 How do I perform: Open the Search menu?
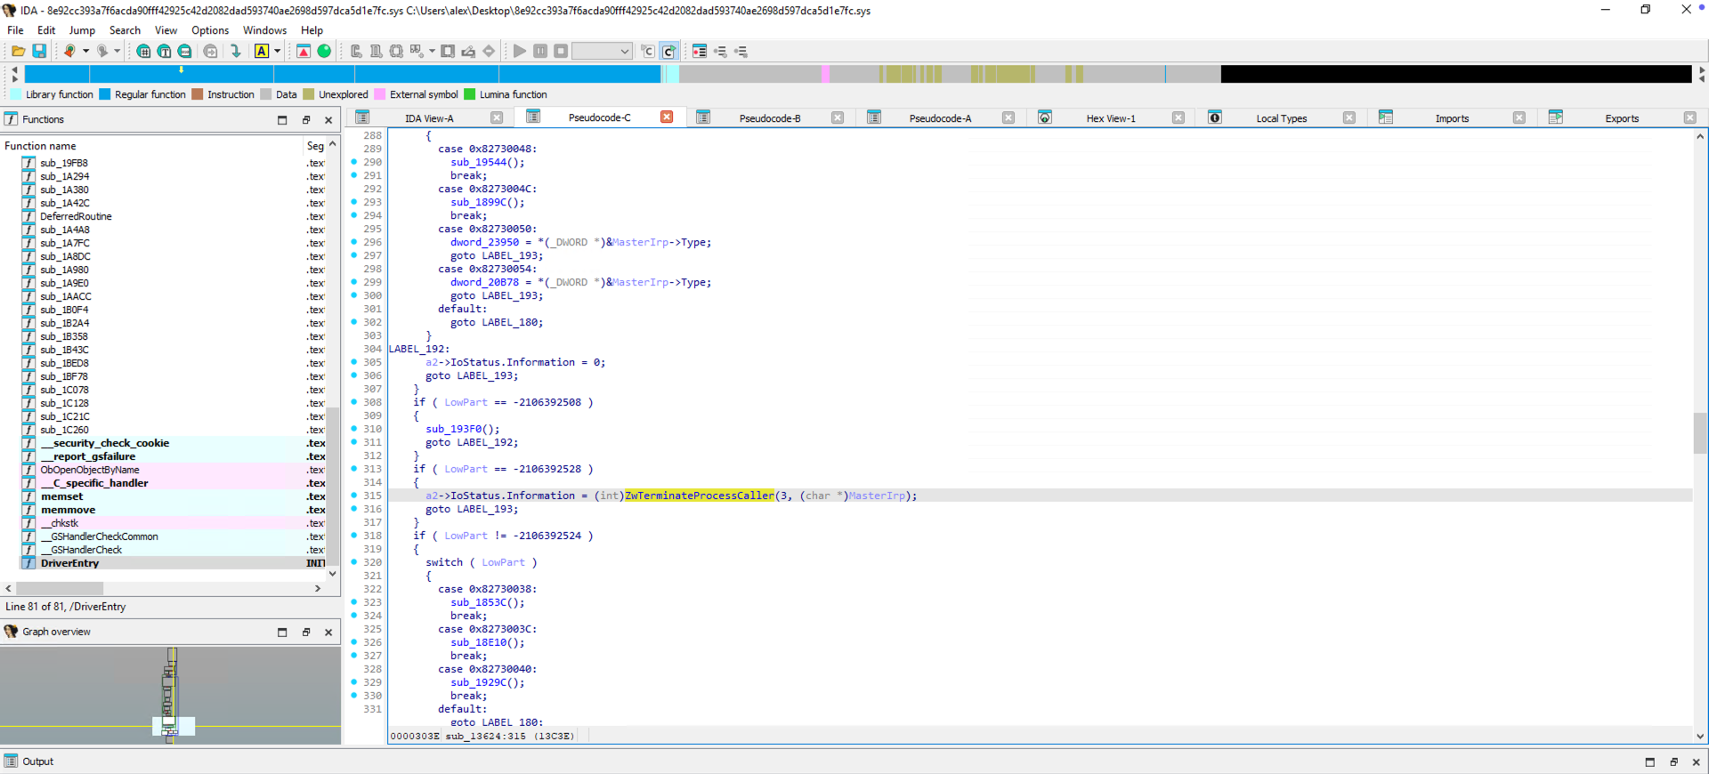tap(125, 30)
